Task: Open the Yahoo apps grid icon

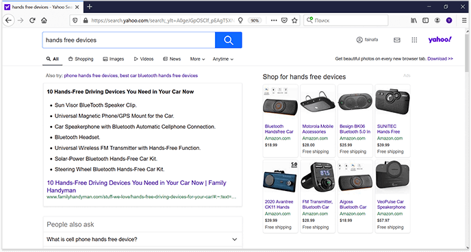Action: click(x=414, y=40)
